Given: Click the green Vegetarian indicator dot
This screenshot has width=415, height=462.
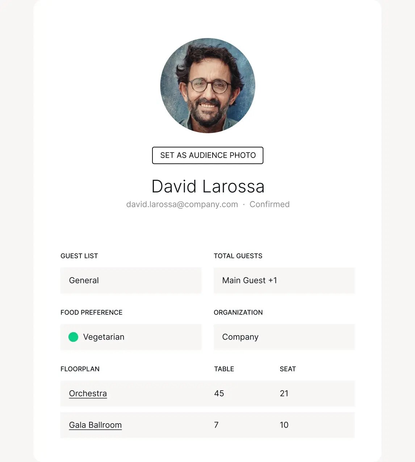Looking at the screenshot, I should click(73, 337).
